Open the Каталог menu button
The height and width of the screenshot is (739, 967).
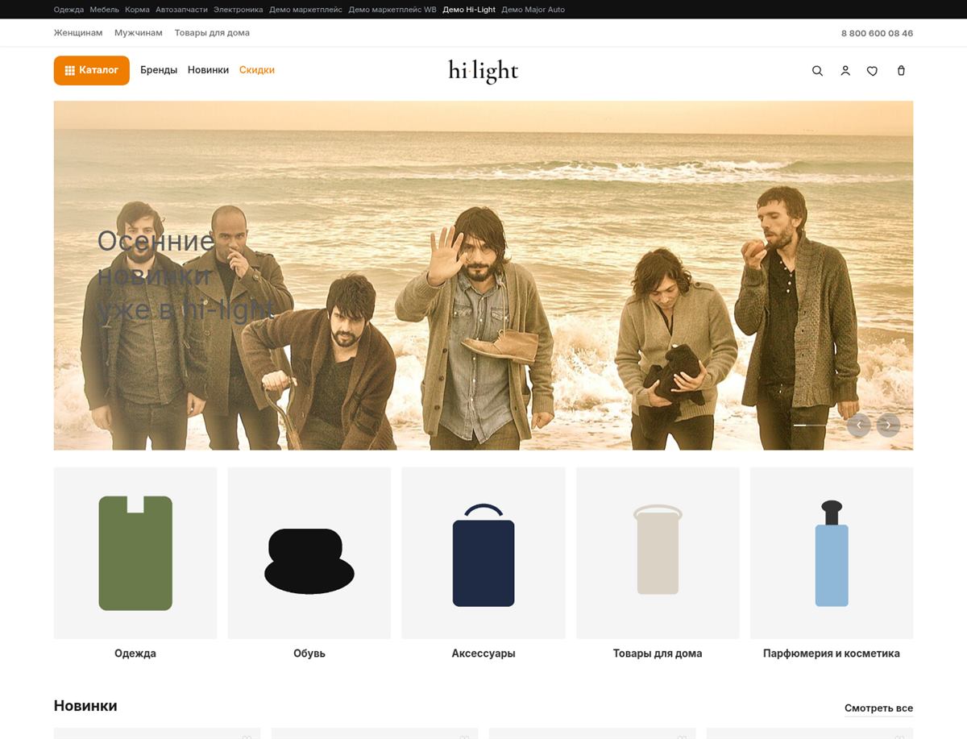tap(92, 70)
